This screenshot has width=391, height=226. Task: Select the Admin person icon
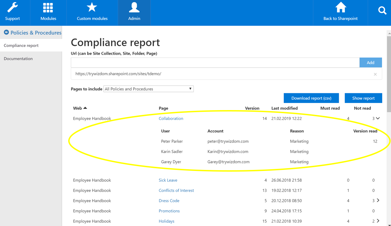[134, 8]
